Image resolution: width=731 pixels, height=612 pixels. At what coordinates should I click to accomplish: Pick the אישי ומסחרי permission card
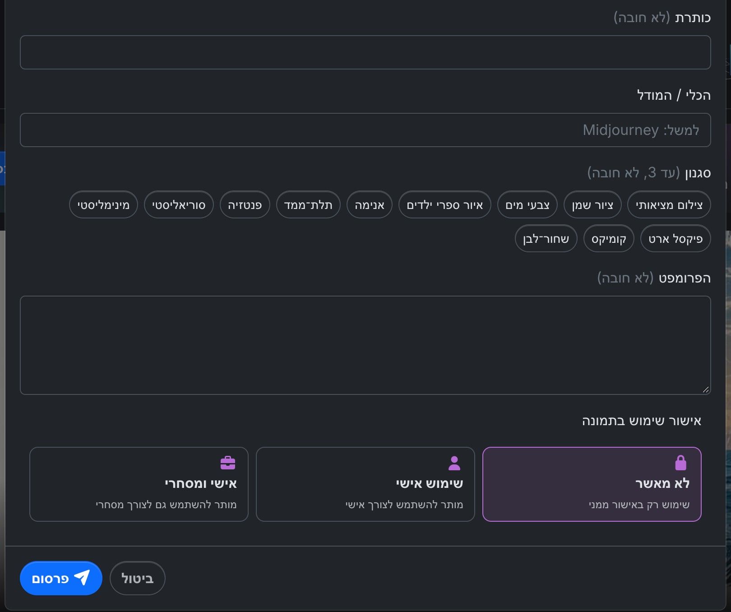tap(139, 484)
